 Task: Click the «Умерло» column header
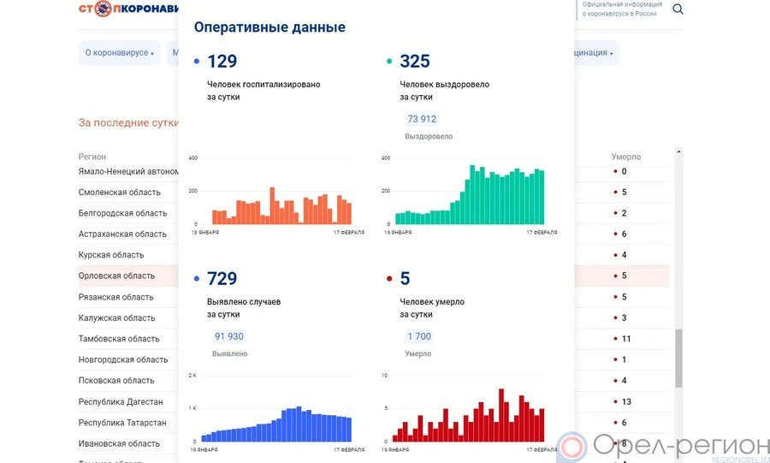pos(625,157)
